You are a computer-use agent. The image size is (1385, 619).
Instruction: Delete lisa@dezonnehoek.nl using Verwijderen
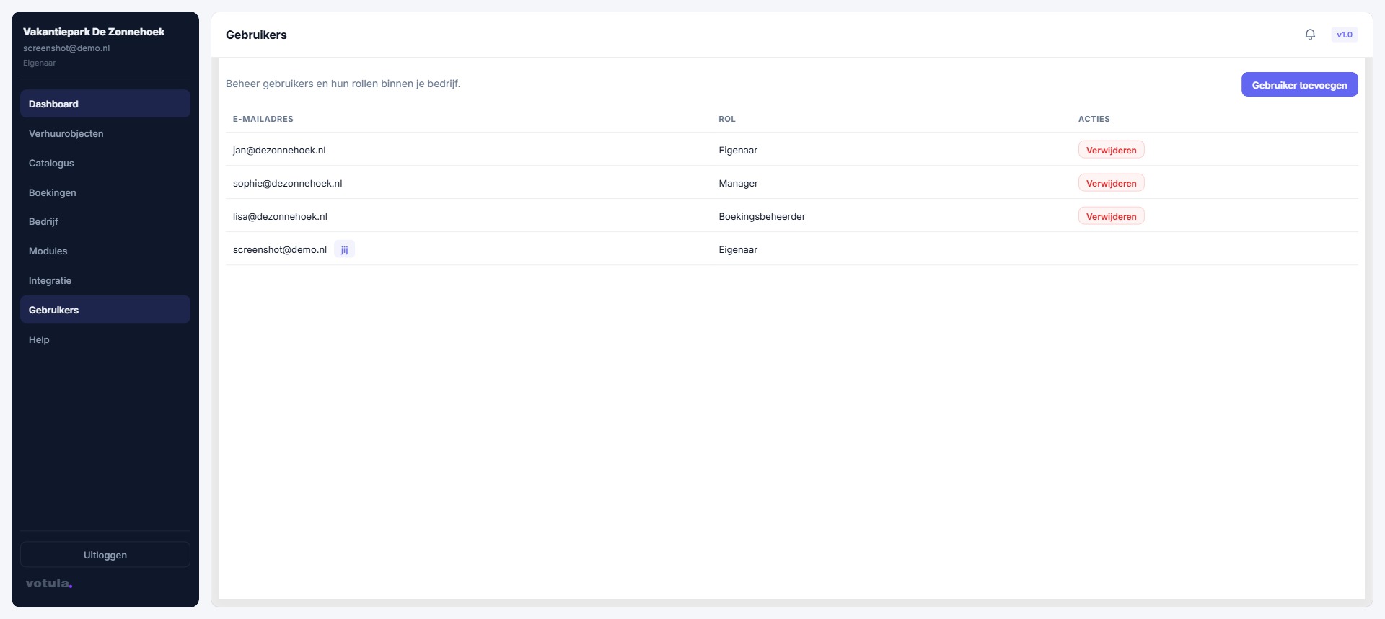coord(1111,216)
